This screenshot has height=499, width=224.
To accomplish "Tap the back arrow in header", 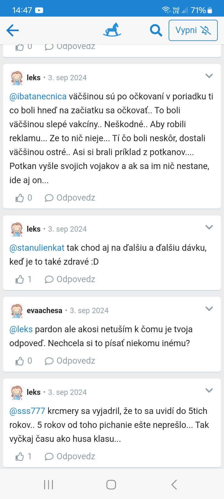I will pyautogui.click(x=13, y=31).
